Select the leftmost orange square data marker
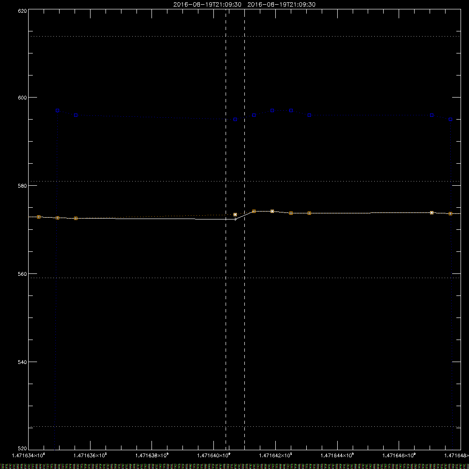The height and width of the screenshot is (469, 469). [38, 217]
